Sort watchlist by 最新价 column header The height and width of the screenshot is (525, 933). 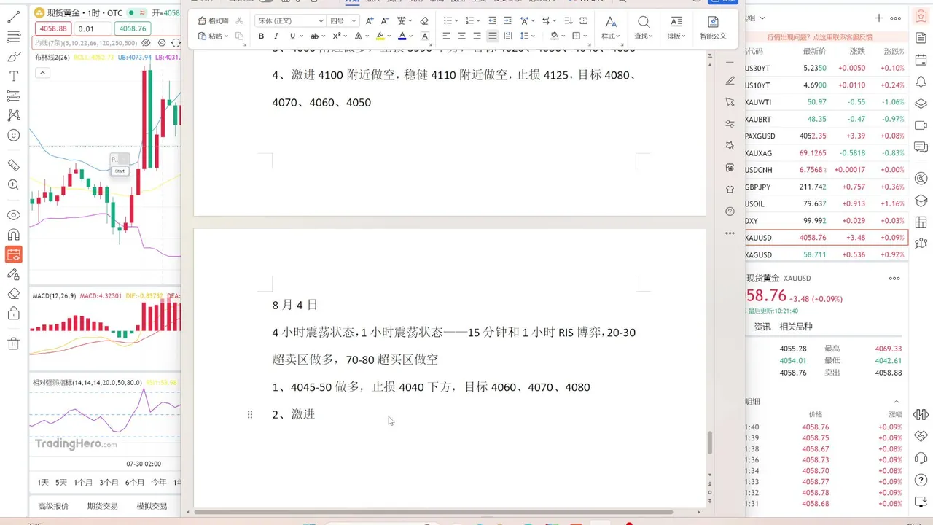point(814,51)
